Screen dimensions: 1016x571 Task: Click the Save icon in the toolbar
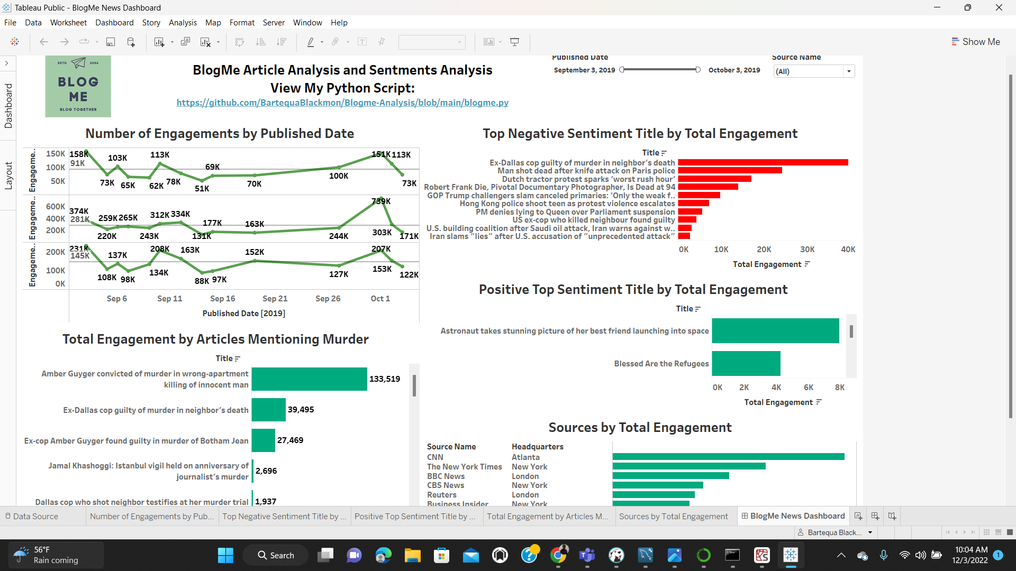pyautogui.click(x=111, y=42)
